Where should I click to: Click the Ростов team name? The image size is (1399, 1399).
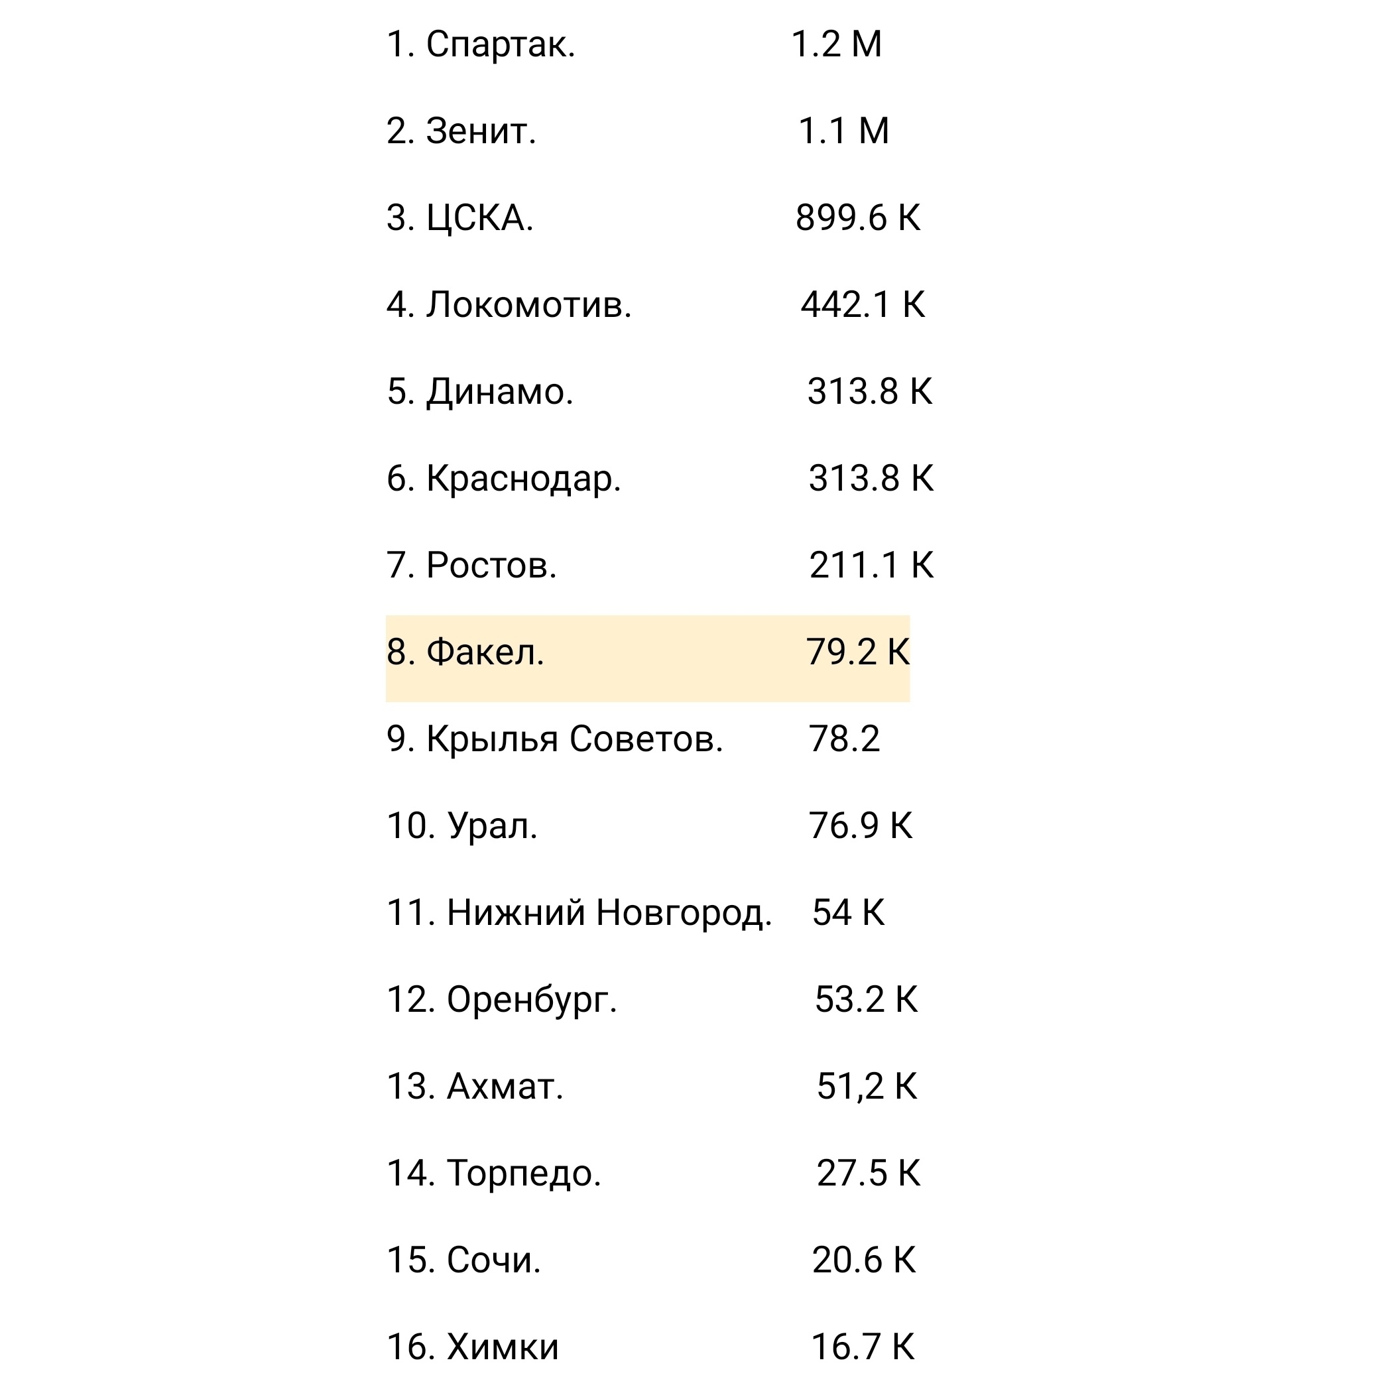(491, 566)
